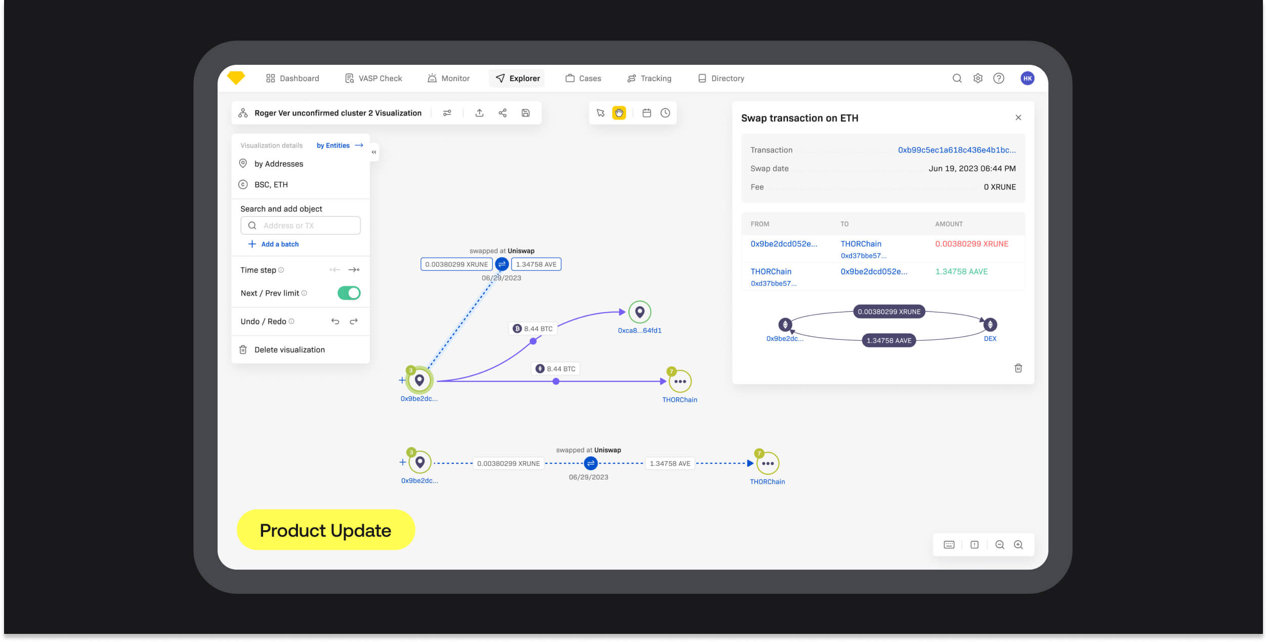Click the yellow diamond logo
Image resolution: width=1267 pixels, height=642 pixels.
click(x=236, y=78)
